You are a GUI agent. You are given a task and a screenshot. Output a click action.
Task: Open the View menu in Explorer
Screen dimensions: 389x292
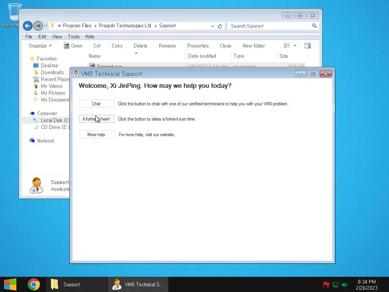(x=57, y=36)
